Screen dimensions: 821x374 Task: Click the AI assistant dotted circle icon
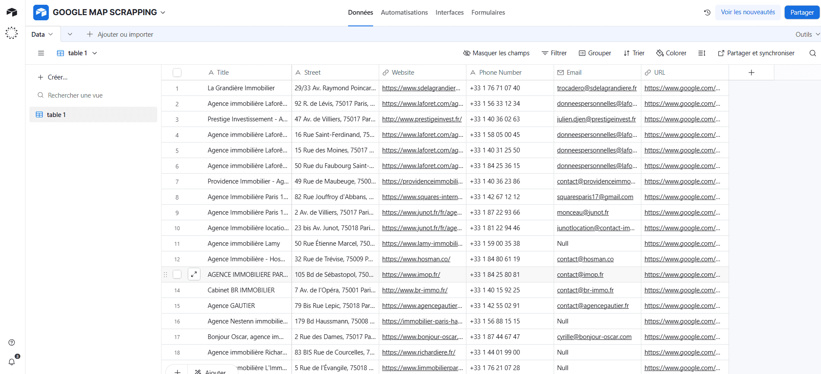pos(12,33)
